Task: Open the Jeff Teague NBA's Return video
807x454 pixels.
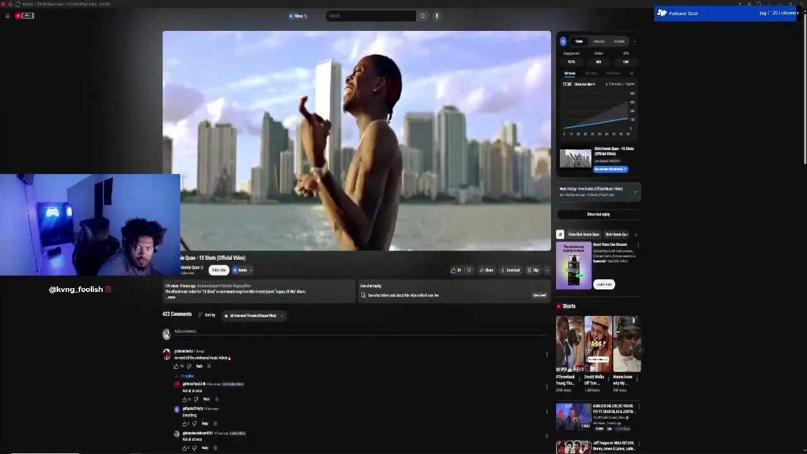Action: click(574, 447)
